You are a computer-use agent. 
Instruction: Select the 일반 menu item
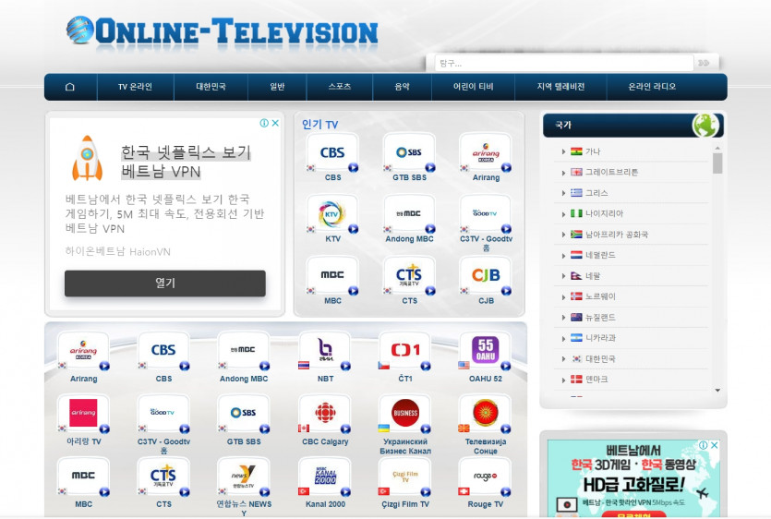(277, 87)
